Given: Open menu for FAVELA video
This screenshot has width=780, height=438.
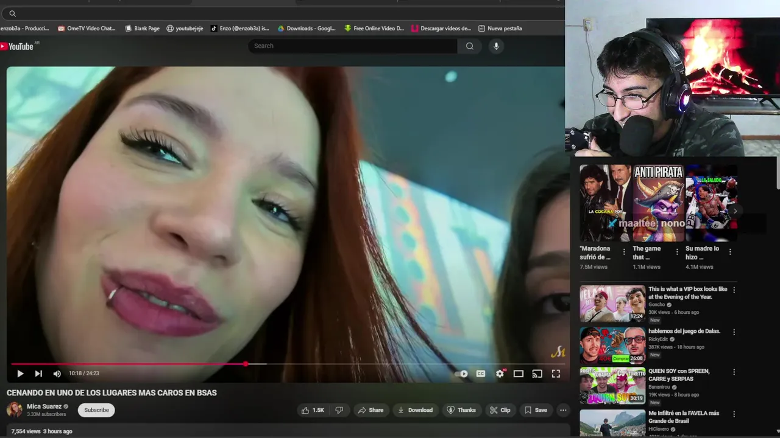Looking at the screenshot, I should coord(734,414).
